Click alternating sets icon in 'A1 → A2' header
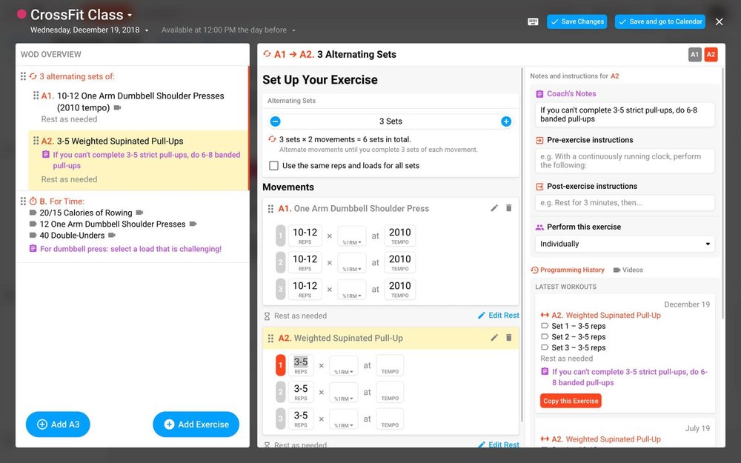 (267, 54)
